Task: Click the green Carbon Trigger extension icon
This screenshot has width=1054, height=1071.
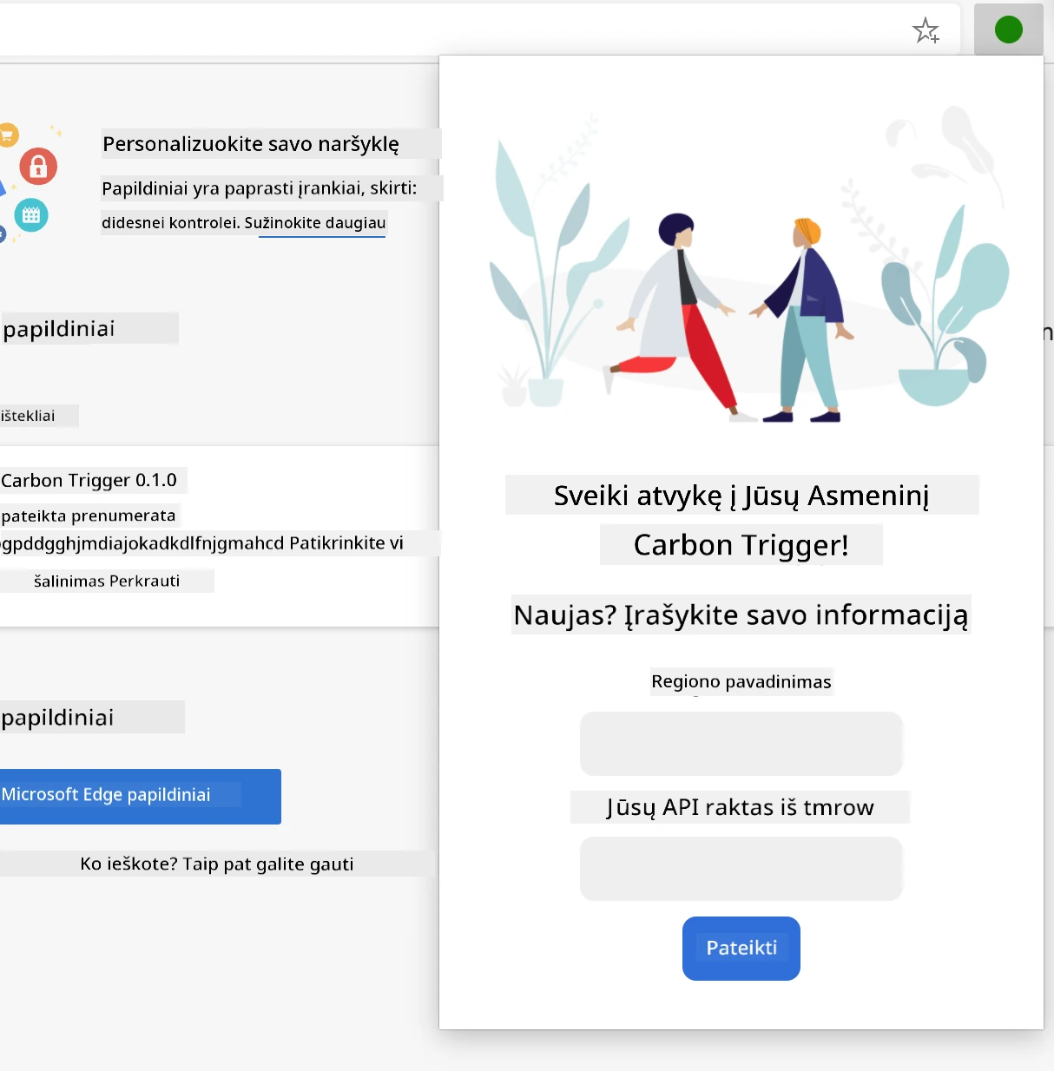Action: click(1008, 30)
